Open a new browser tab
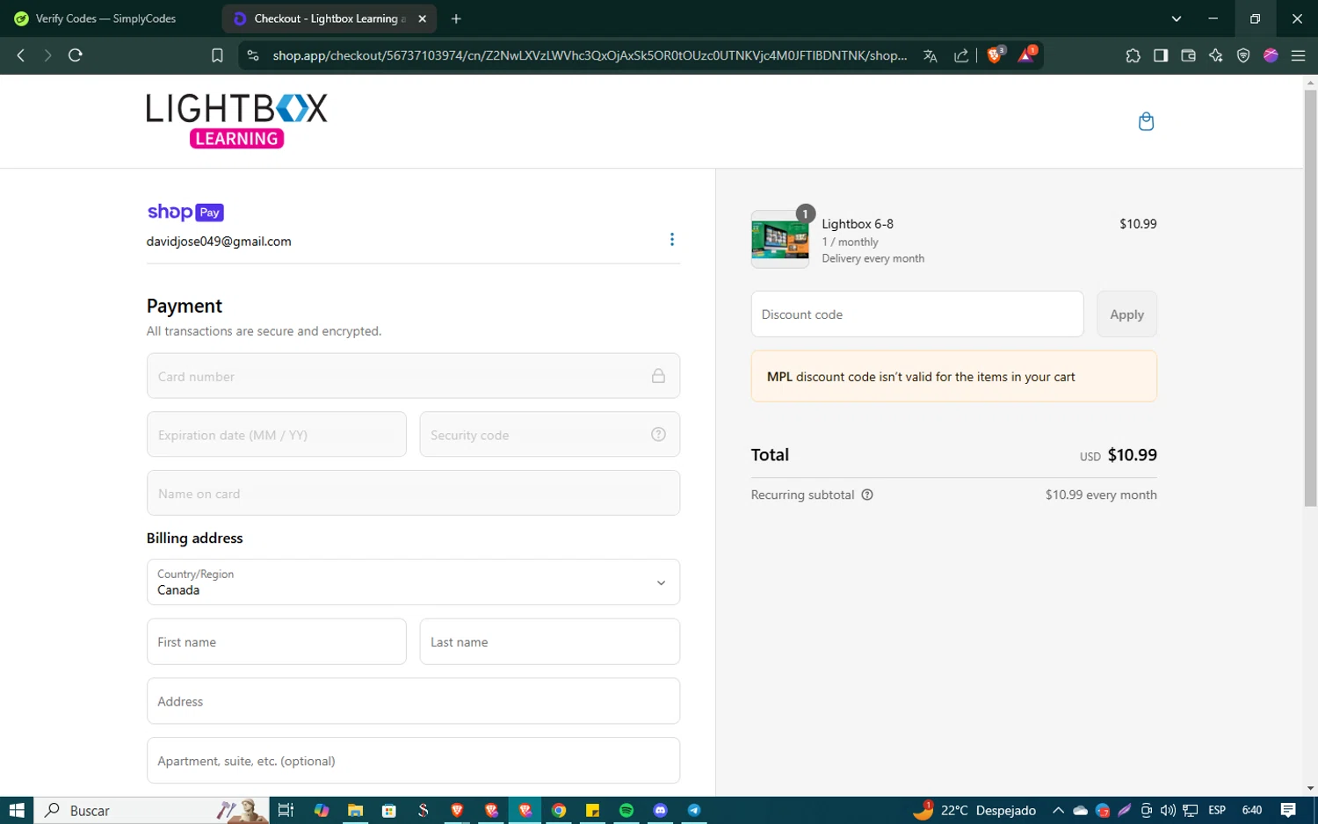1318x824 pixels. click(456, 18)
